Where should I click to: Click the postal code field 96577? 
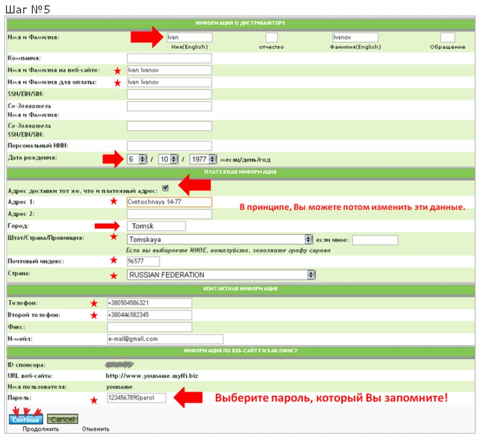tap(143, 261)
